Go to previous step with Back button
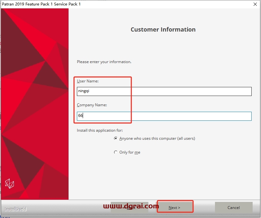Viewport: 261px width, 218px height. [129, 207]
